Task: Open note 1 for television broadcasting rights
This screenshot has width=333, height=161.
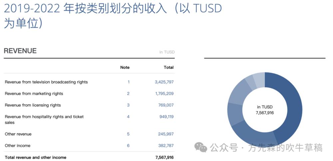Action: [x=128, y=82]
